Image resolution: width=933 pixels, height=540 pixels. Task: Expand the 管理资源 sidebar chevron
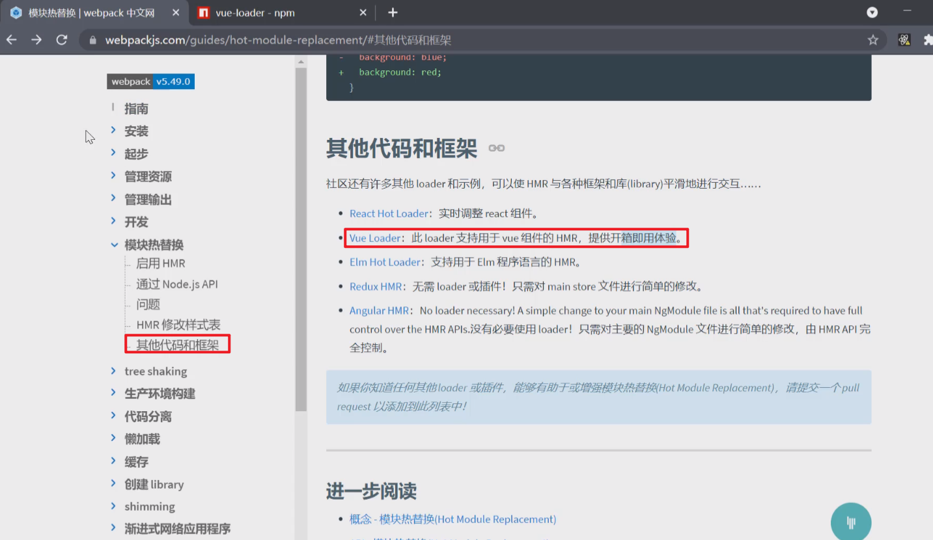coord(113,176)
